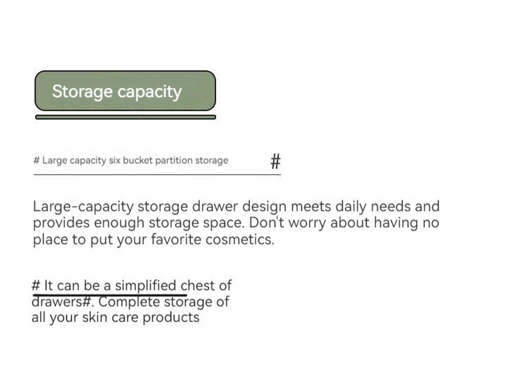Click the word 'drawer design' in paragraph
Viewport: 528px width, 377px height.
pyautogui.click(x=241, y=207)
